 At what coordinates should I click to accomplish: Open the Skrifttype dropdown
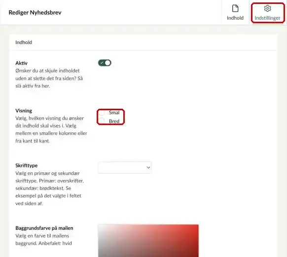coord(124,168)
